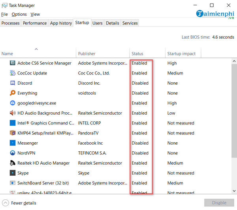
Task: Switch to the App history tab
Action: coord(61,23)
